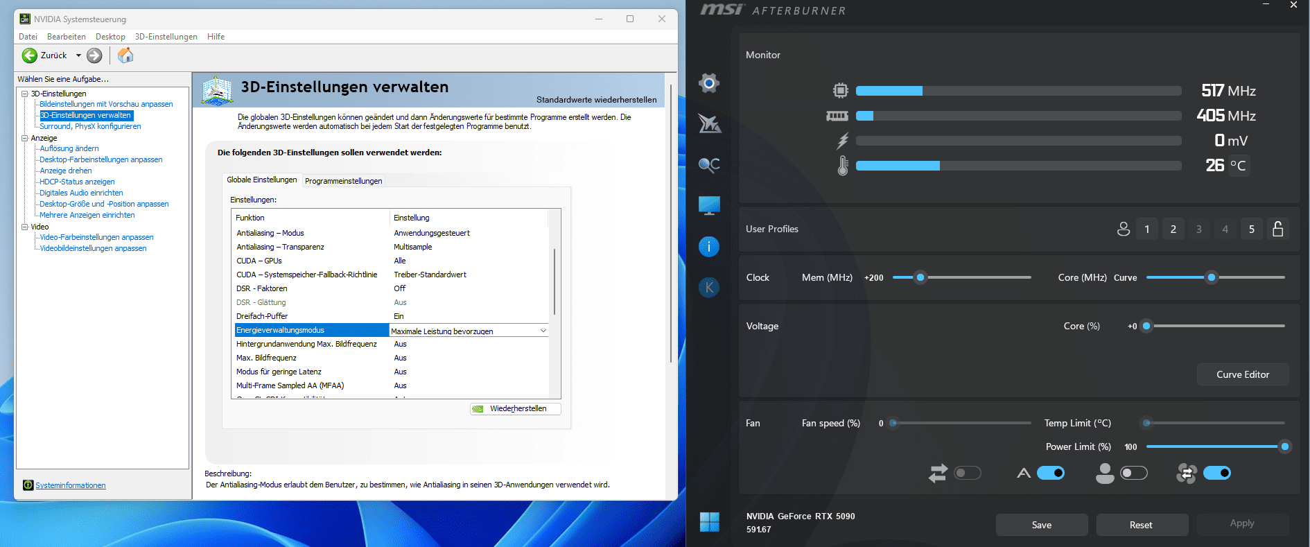Select Video-Farbeinstellungen anpassen tree item
The width and height of the screenshot is (1310, 547).
click(96, 237)
